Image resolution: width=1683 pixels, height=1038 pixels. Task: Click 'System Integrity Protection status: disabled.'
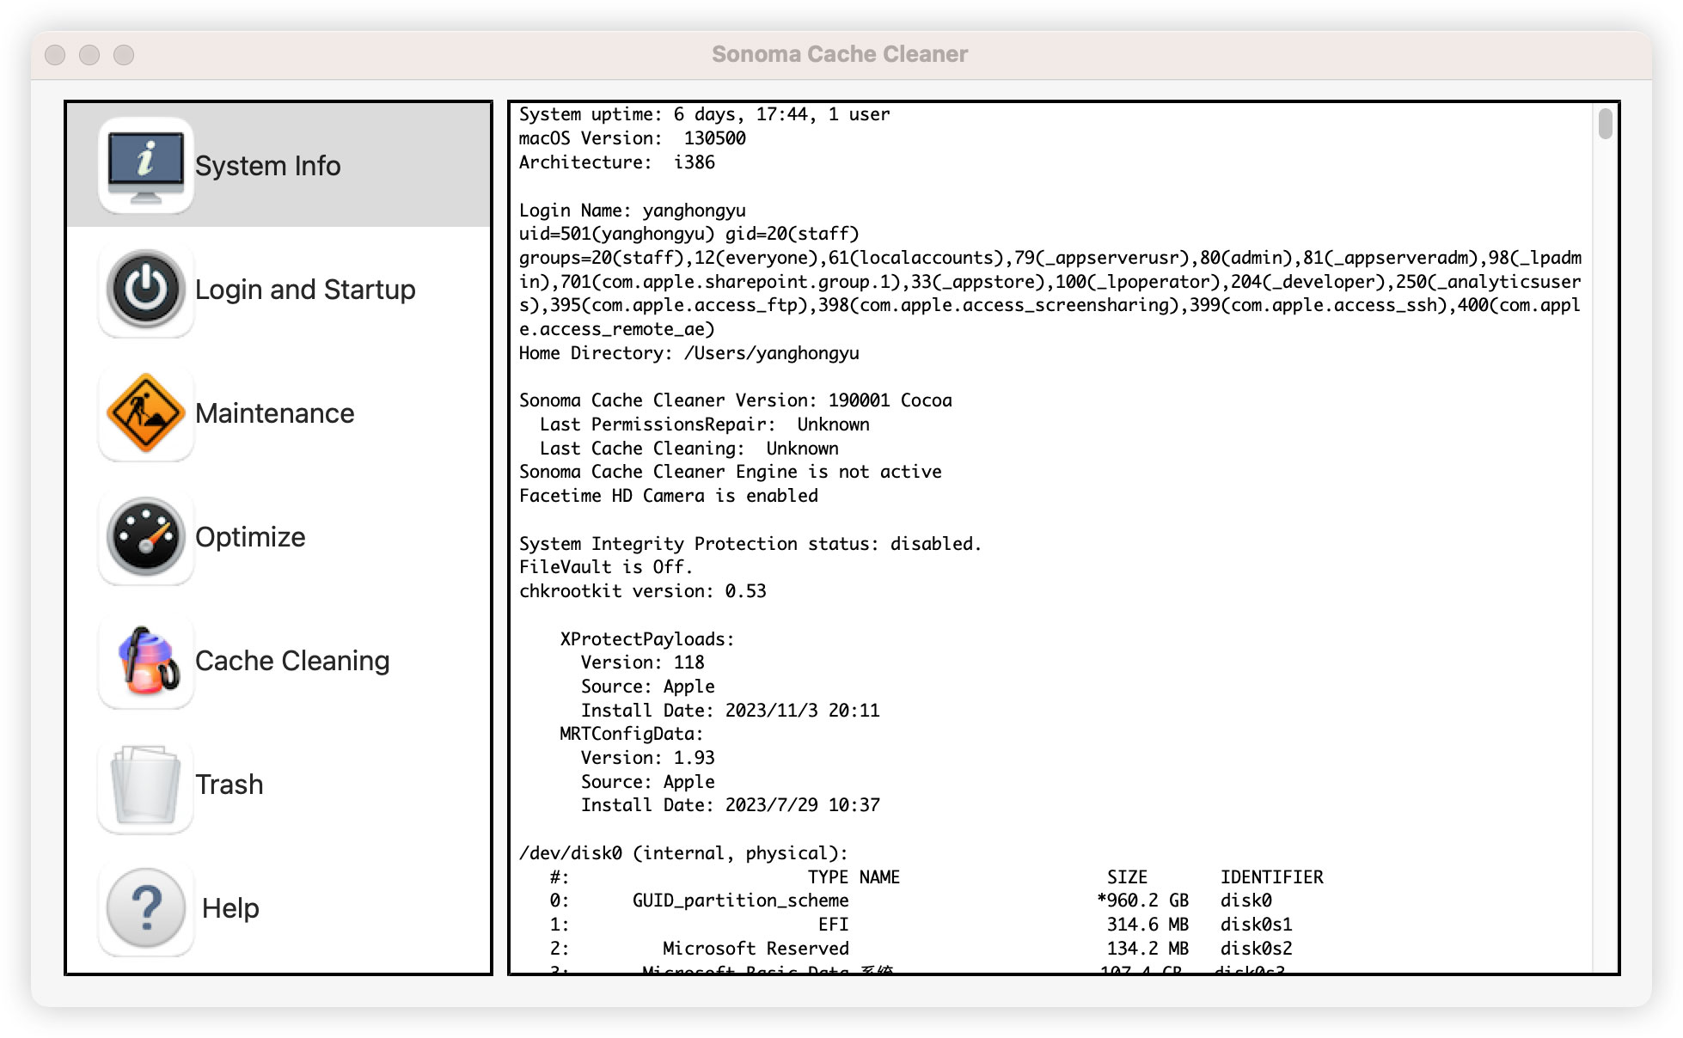coord(750,544)
